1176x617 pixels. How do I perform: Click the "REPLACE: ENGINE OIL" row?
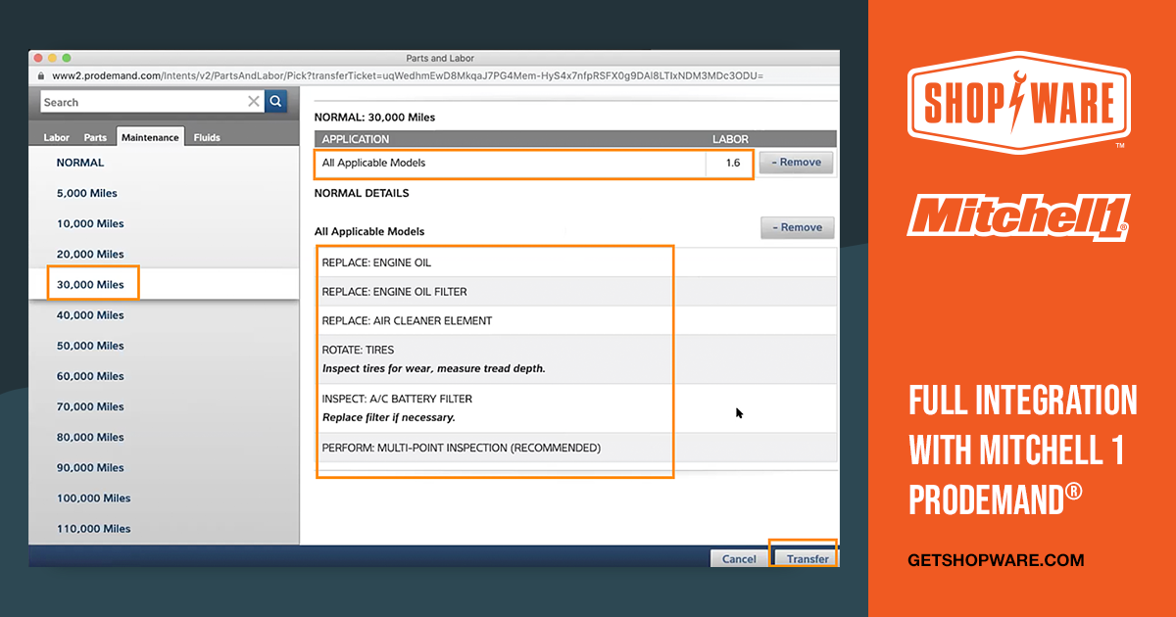pyautogui.click(x=576, y=262)
